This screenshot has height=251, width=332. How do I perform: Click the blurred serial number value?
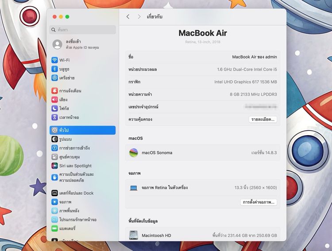coord(261,106)
